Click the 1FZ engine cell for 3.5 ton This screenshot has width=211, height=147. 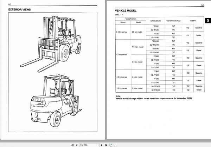click(x=187, y=28)
